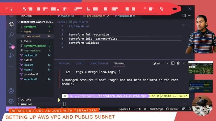Expand the tfvars folder
Screen dimensions: 216x121
pyautogui.click(x=35, y=41)
